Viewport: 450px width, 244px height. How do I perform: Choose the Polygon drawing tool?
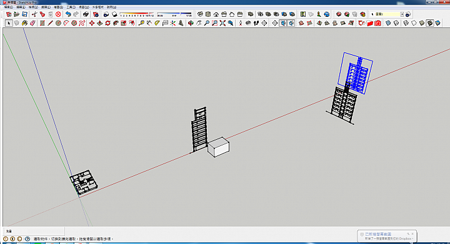point(74,23)
